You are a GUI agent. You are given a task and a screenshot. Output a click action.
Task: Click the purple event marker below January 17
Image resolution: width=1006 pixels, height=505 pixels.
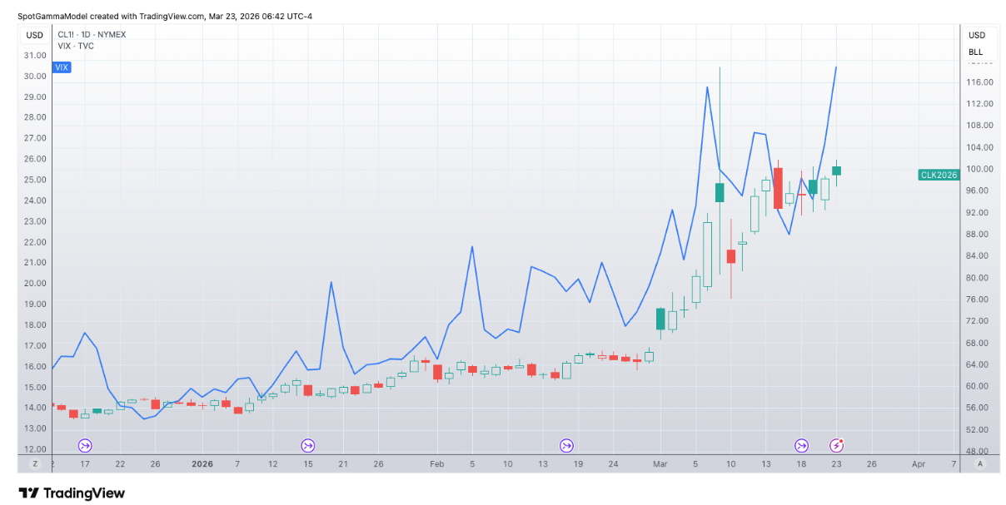point(84,445)
